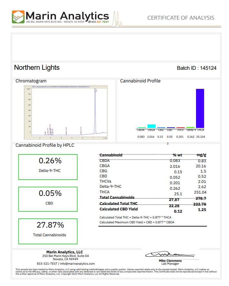Open the chromatogram graph thumbnail
Screen dimensions: 229x286
tap(66, 112)
